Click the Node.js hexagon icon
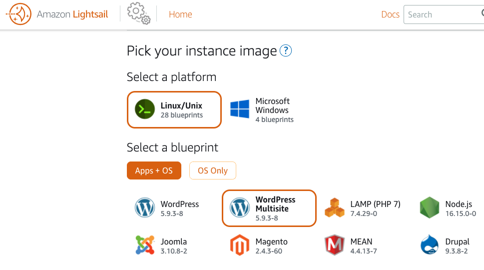The image size is (484, 270). coord(430,207)
